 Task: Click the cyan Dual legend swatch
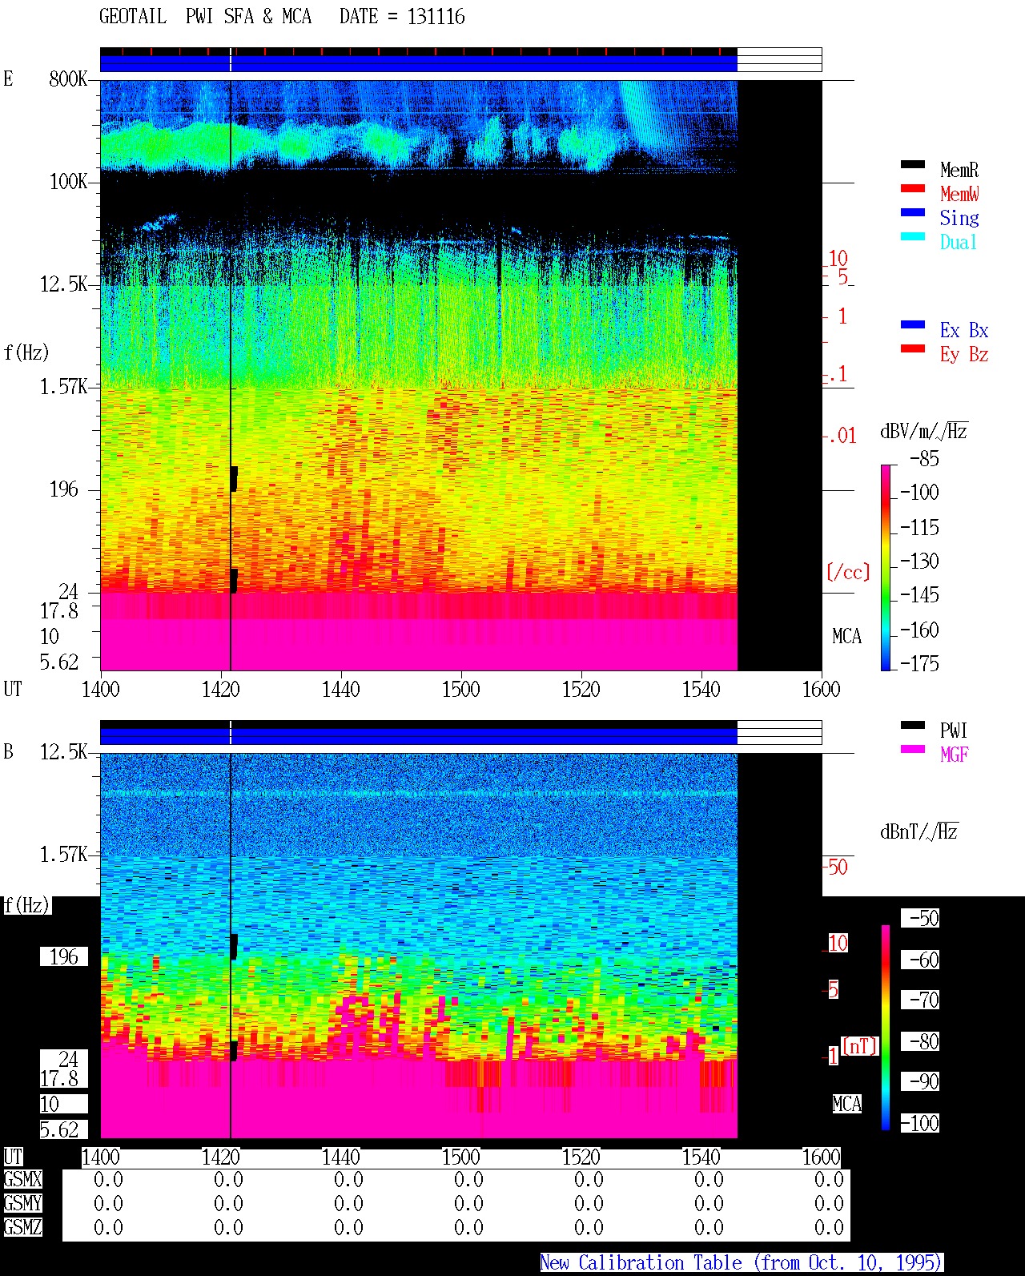tap(913, 237)
